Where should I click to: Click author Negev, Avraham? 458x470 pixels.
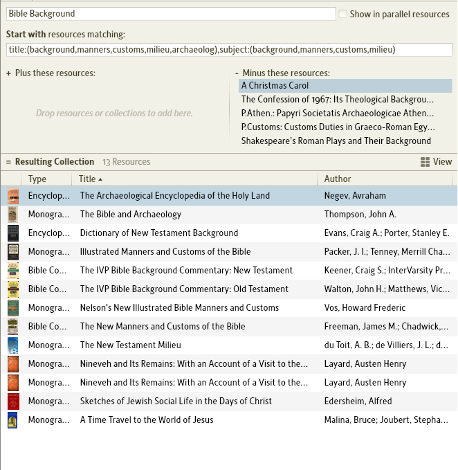coord(355,196)
